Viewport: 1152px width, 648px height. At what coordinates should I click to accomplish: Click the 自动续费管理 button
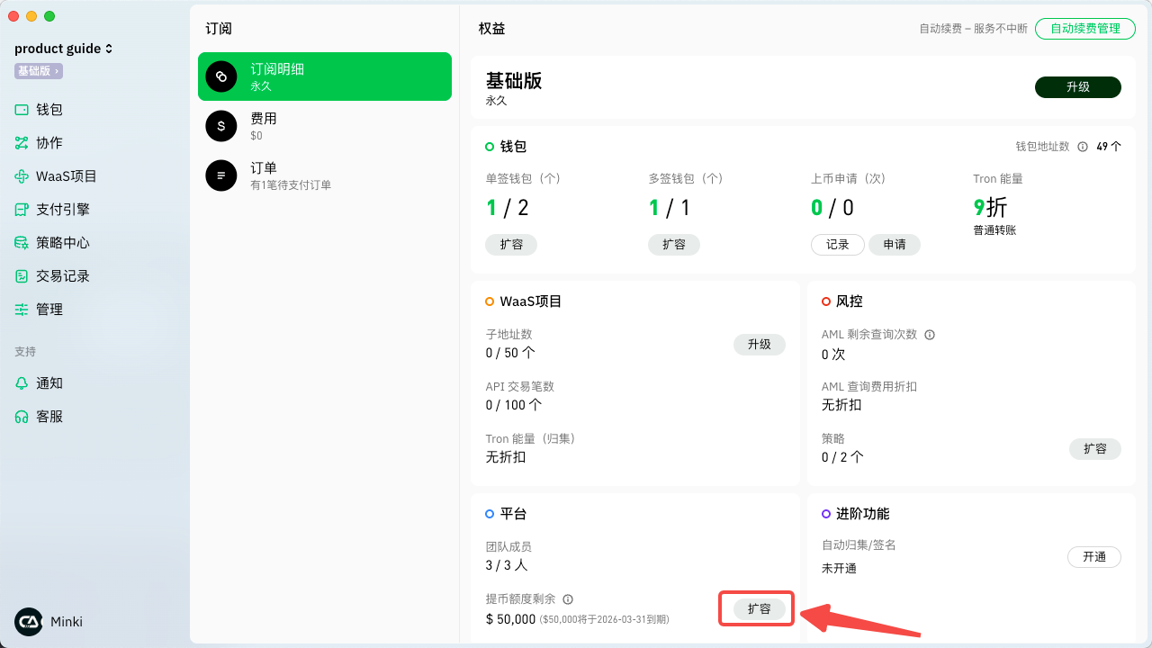(1084, 28)
